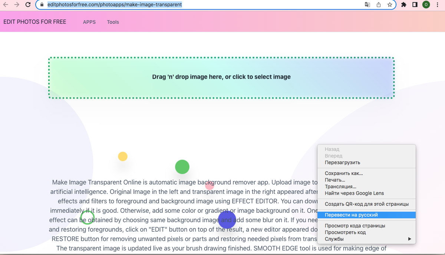Viewport: 445px width, 255px height.
Task: Choose Трансляция... in the context menu
Action: [x=366, y=186]
